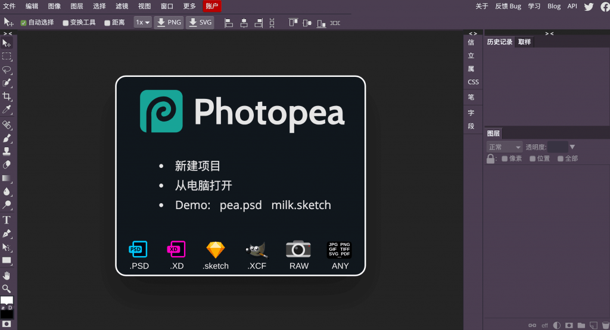Image resolution: width=610 pixels, height=330 pixels.
Task: Open the 滤镜 menu
Action: pos(122,6)
